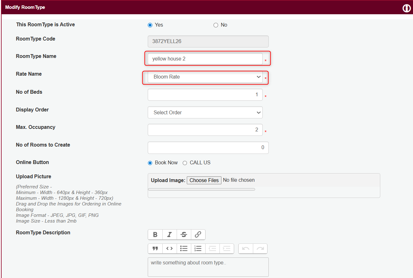Open the Display Order dropdown
The width and height of the screenshot is (413, 278).
point(205,112)
